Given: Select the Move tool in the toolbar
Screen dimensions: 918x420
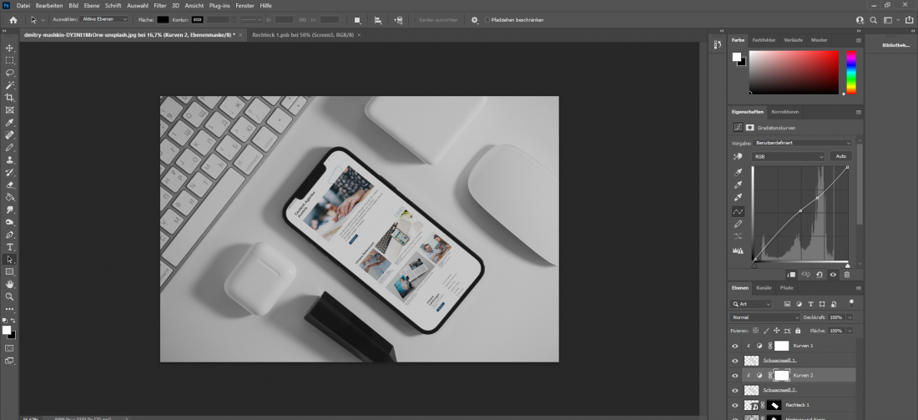Looking at the screenshot, I should pos(10,48).
